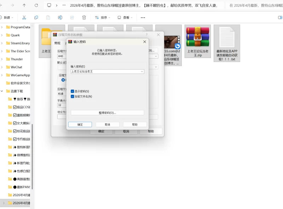Click the 已输入密码标签 notice text
The height and width of the screenshot is (209, 283).
pyautogui.click(x=107, y=50)
